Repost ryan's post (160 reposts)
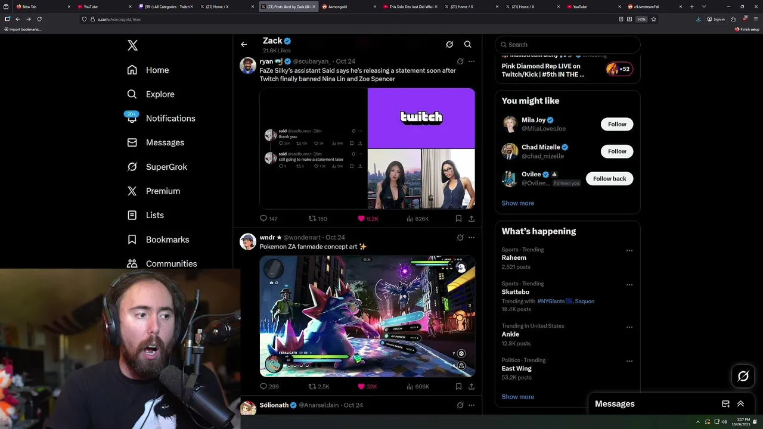The height and width of the screenshot is (429, 763). pyautogui.click(x=318, y=219)
